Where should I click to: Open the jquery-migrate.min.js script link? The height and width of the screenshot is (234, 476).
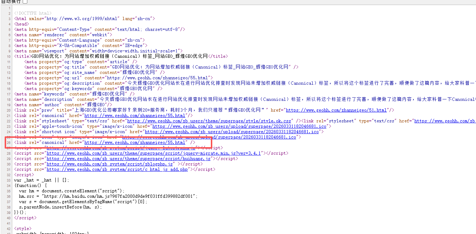pyautogui.click(x=154, y=153)
